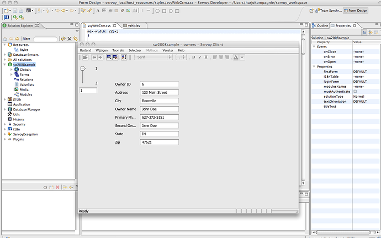Collapse the Events group in Properties
Image resolution: width=381 pixels, height=238 pixels.
pyautogui.click(x=314, y=47)
